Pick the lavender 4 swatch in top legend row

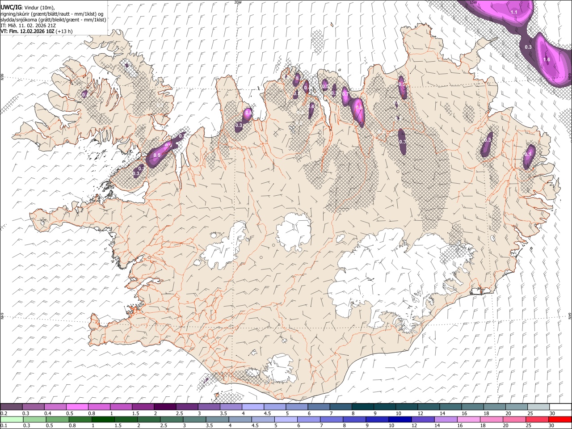pos(253,407)
